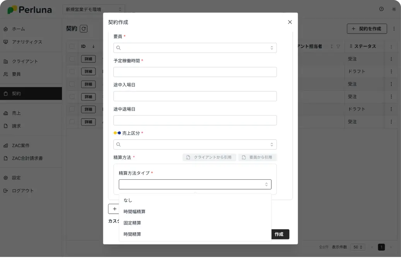Click the help icon in top bar

381,9
